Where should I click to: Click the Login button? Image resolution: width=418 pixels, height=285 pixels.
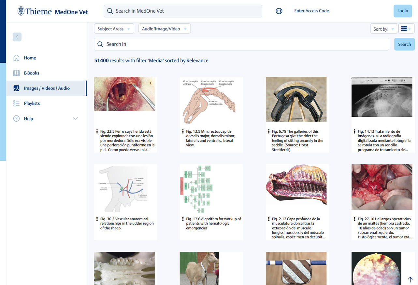pyautogui.click(x=402, y=11)
